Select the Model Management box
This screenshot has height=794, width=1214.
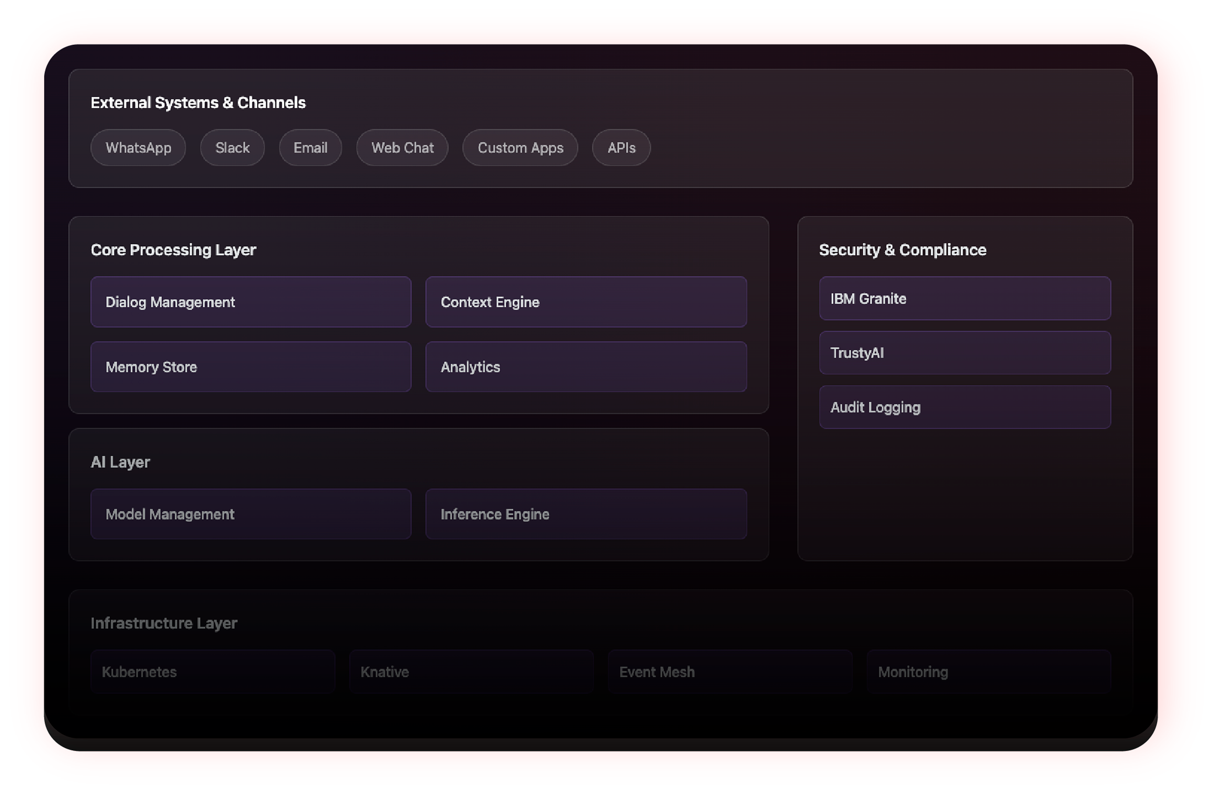[250, 514]
